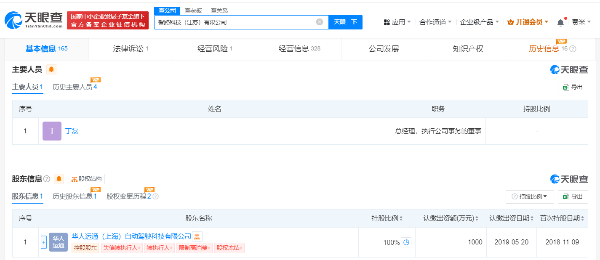Click the alert bell beside 股东信息

[x=59, y=179]
